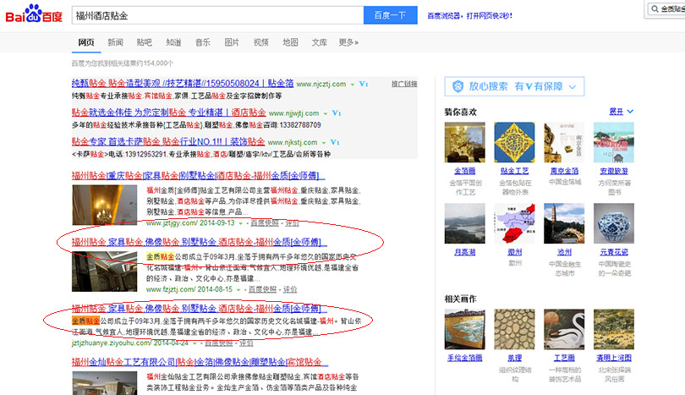Click the V1 badge next to www.njjwjtj.com

337,113
